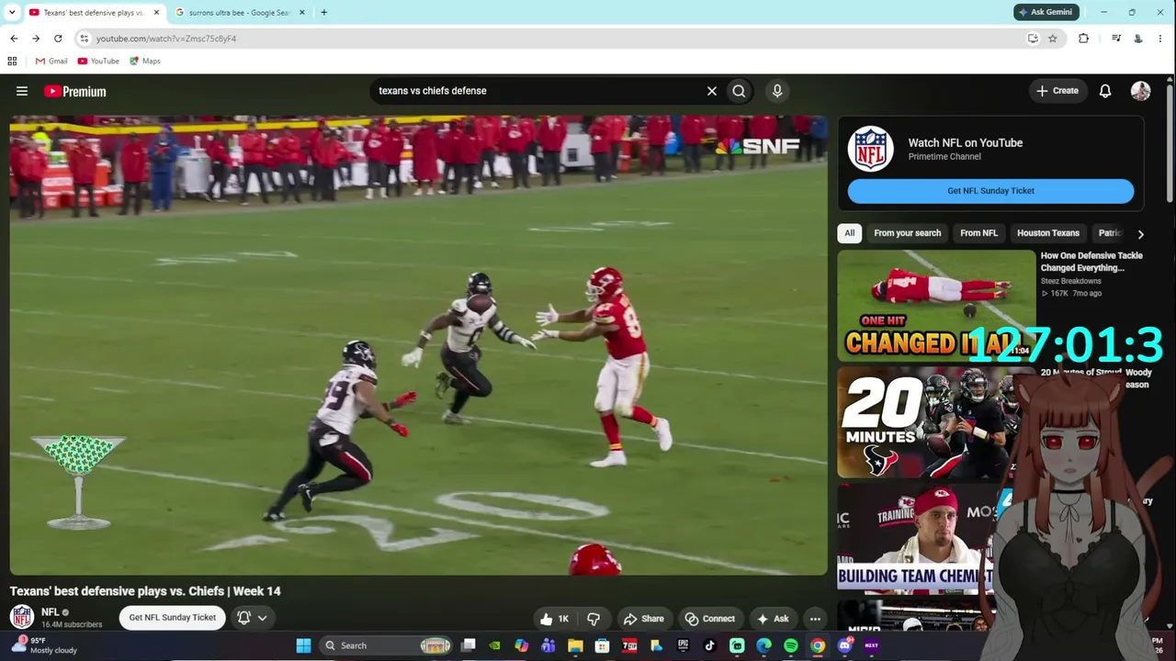
Task: Close the Texans' best defensive plays tab
Action: pyautogui.click(x=156, y=13)
